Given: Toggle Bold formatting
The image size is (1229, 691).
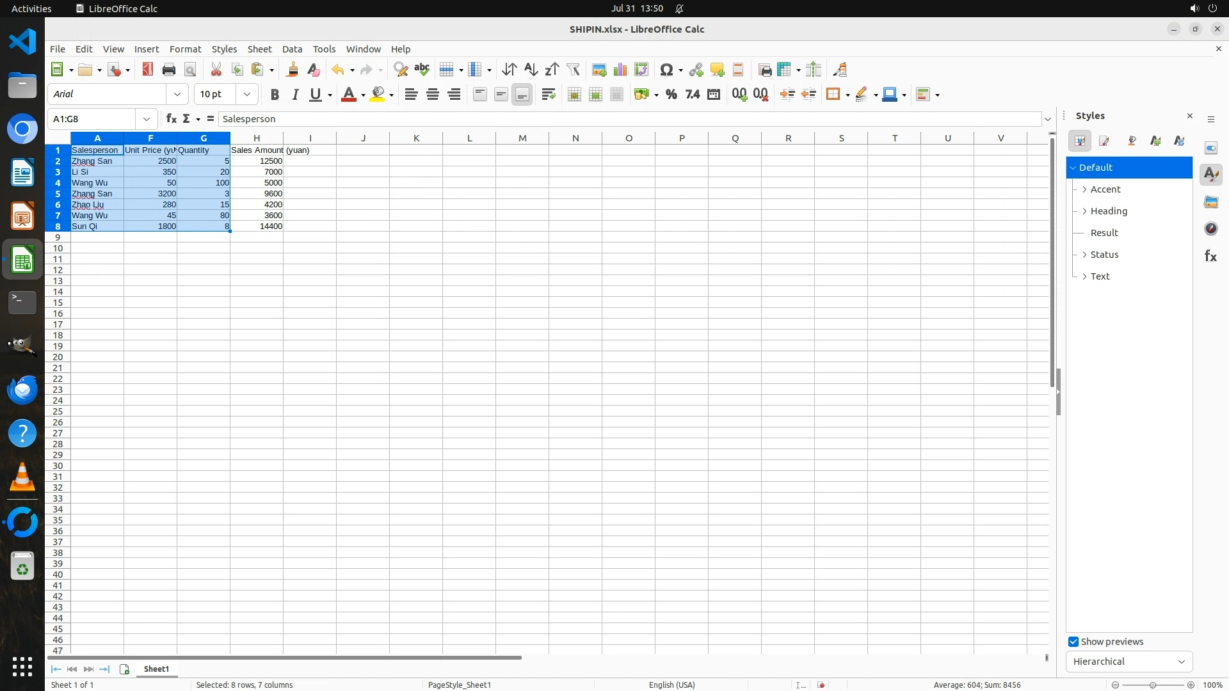Looking at the screenshot, I should pos(275,95).
